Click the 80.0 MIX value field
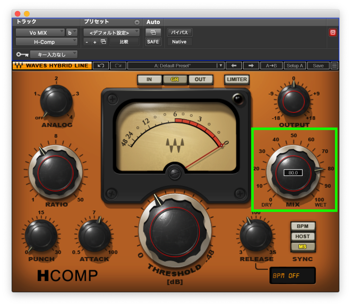Image resolution: width=351 pixels, height=306 pixels. pos(293,173)
